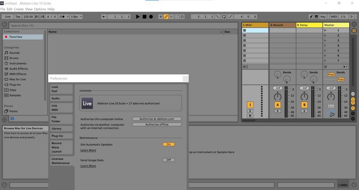Viewport: 359px width, 190px height.
Task: Deactivate A Reverb track activator
Action: [278, 105]
